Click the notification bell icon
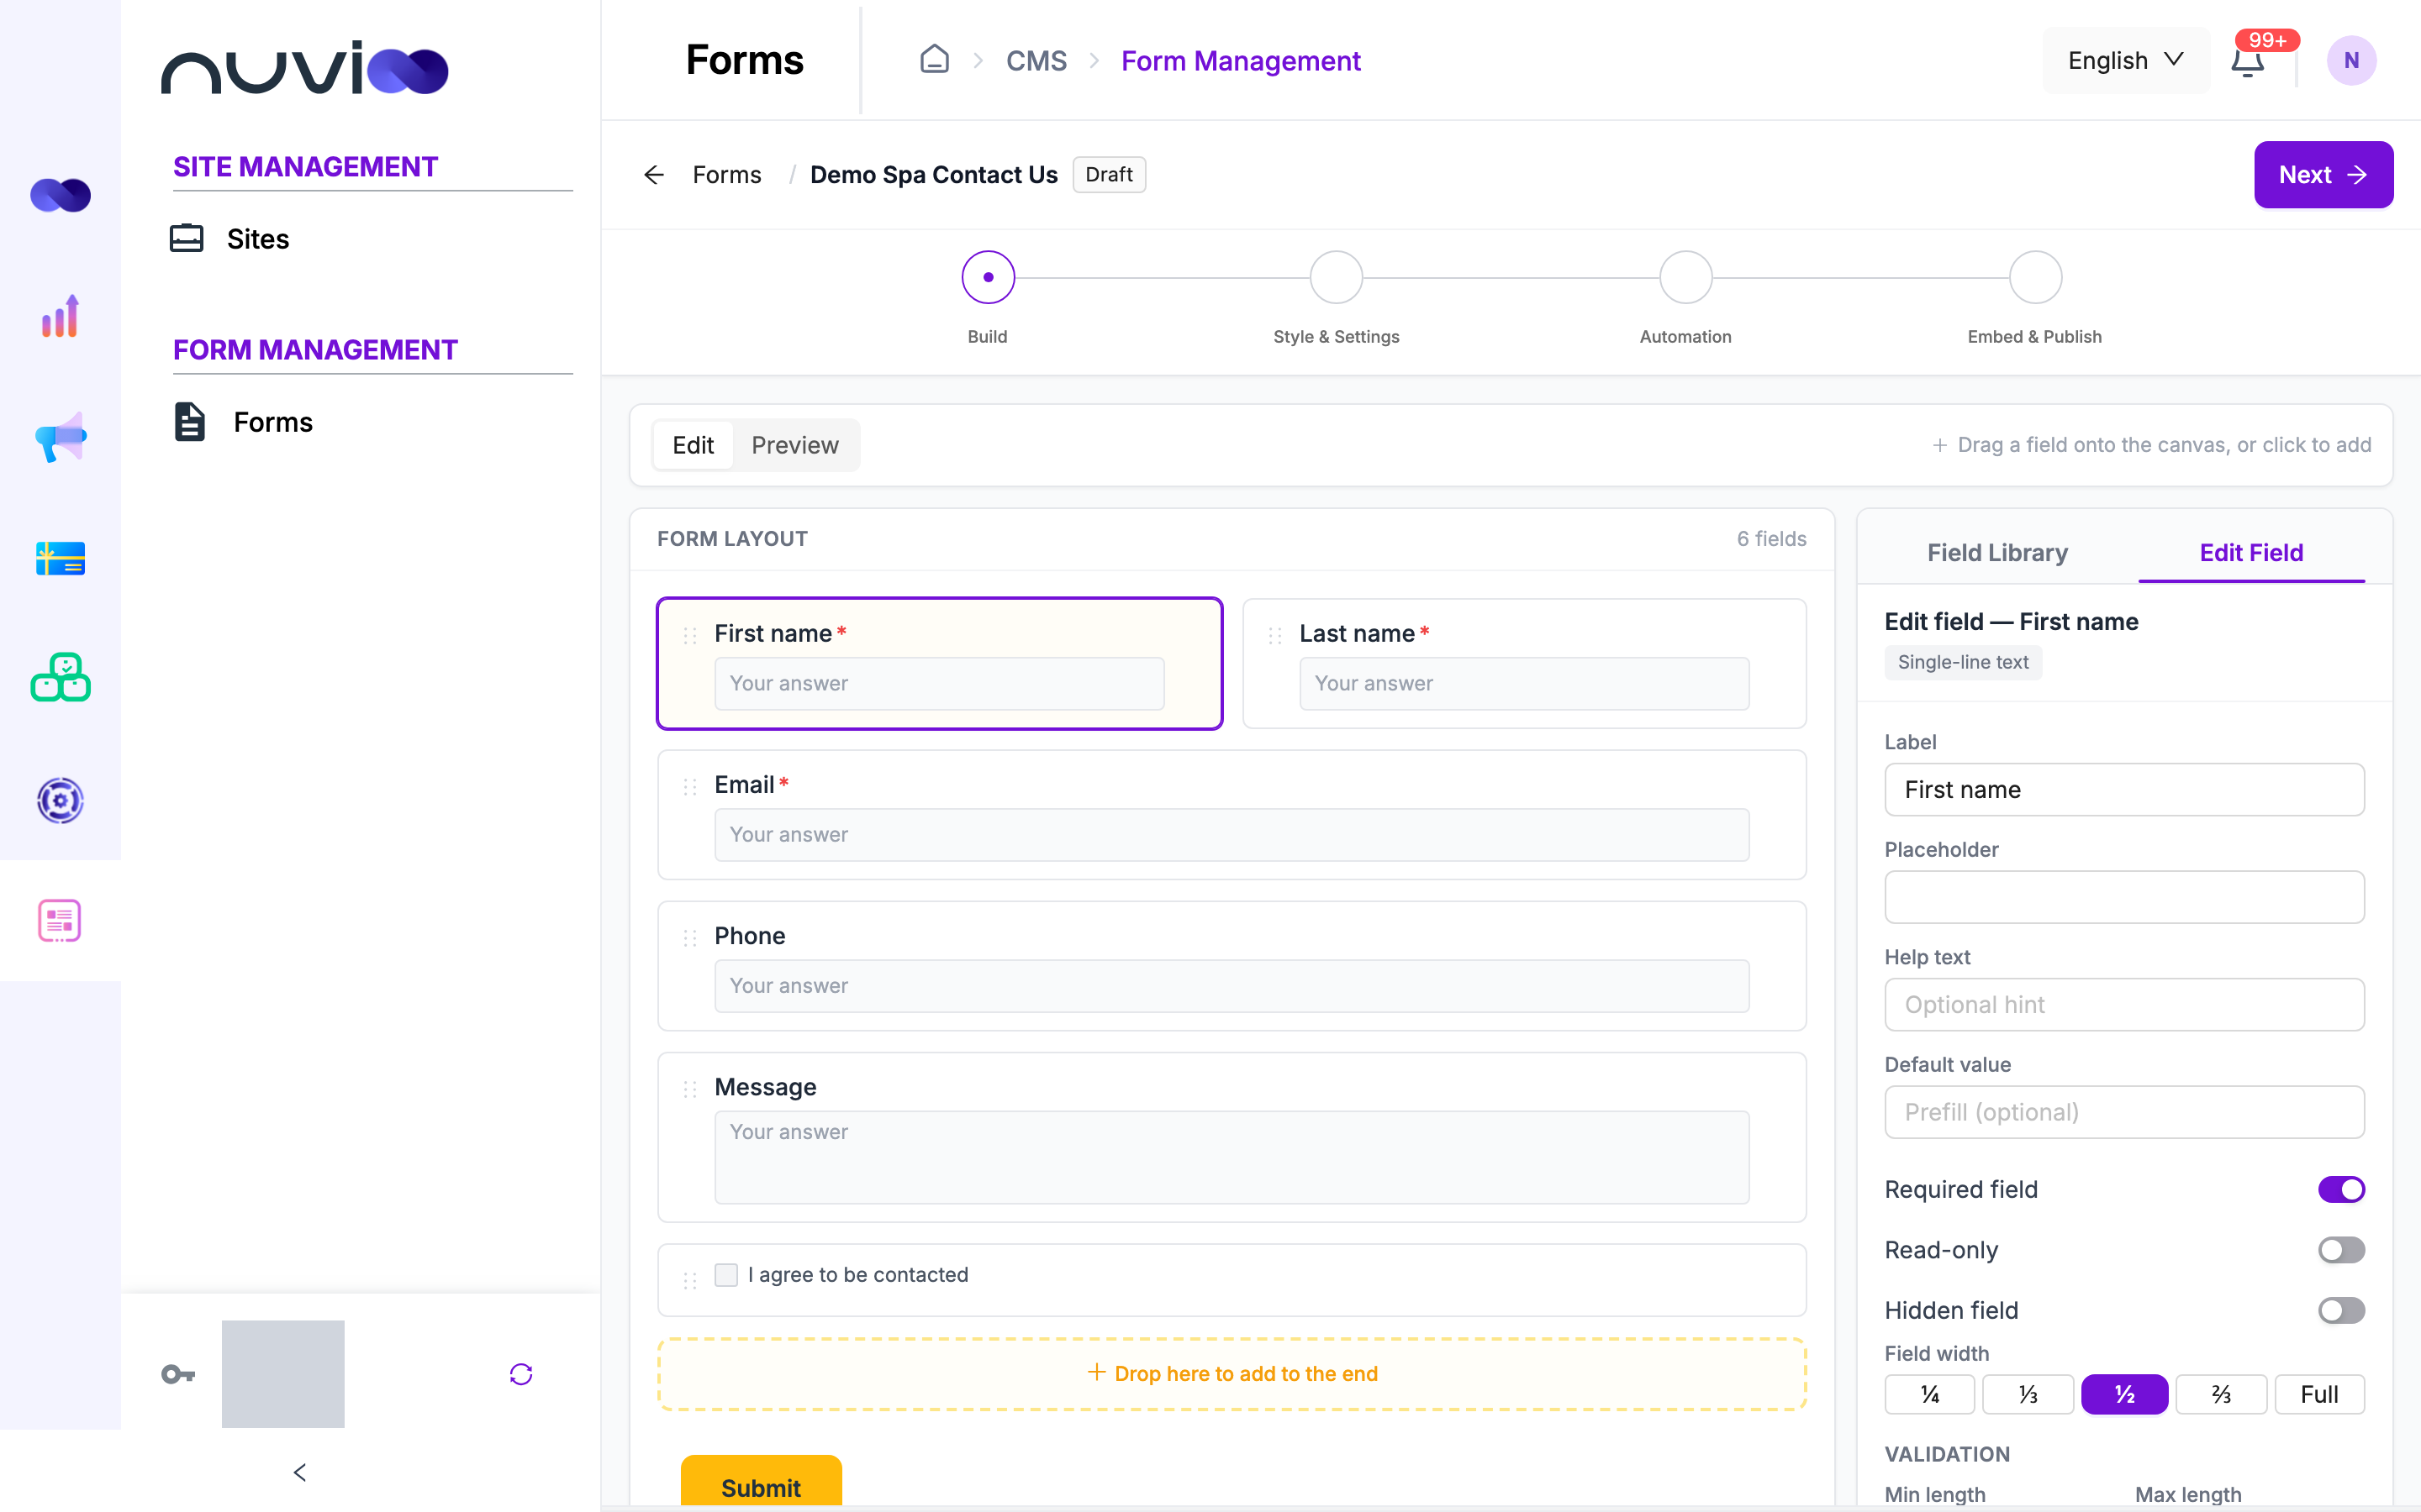The width and height of the screenshot is (2421, 1512). (2247, 61)
